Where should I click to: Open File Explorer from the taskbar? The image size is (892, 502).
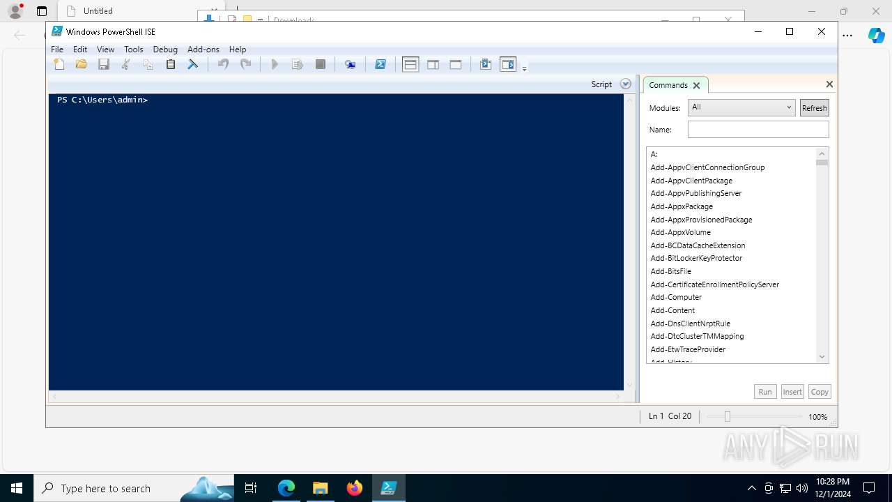click(321, 488)
